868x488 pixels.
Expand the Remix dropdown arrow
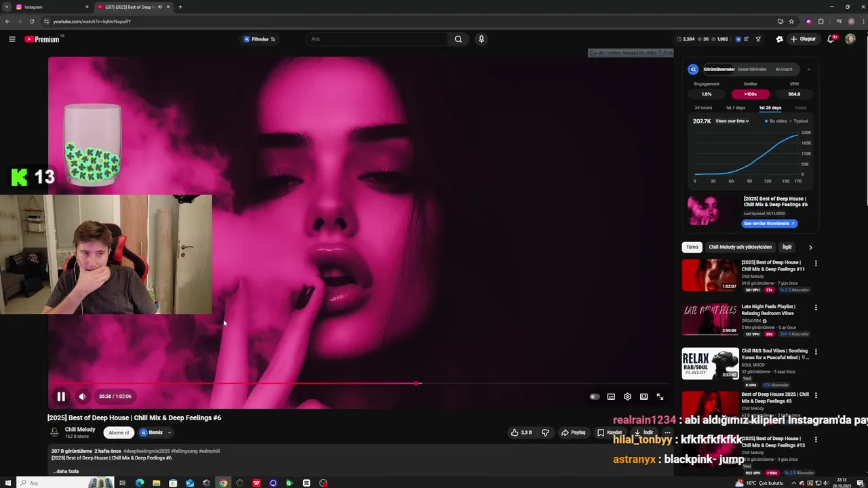(170, 432)
